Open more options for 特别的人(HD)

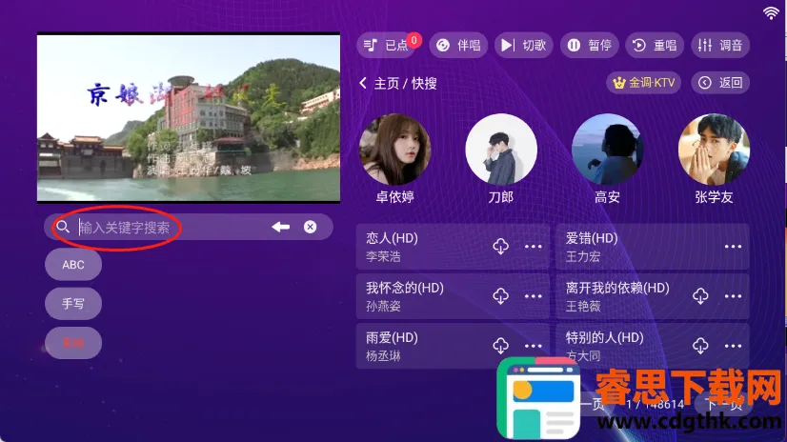[733, 346]
